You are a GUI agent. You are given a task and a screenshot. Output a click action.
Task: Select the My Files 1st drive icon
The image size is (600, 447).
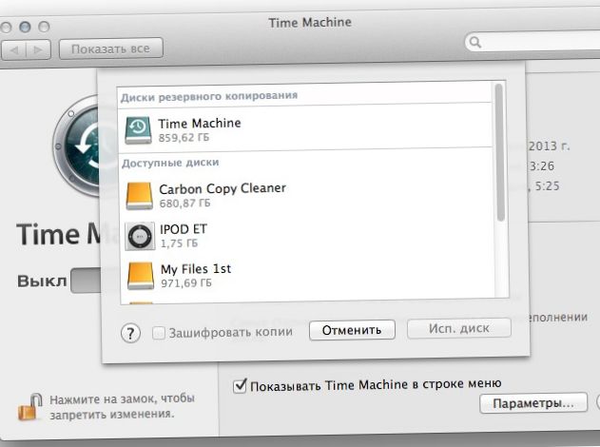click(x=141, y=276)
